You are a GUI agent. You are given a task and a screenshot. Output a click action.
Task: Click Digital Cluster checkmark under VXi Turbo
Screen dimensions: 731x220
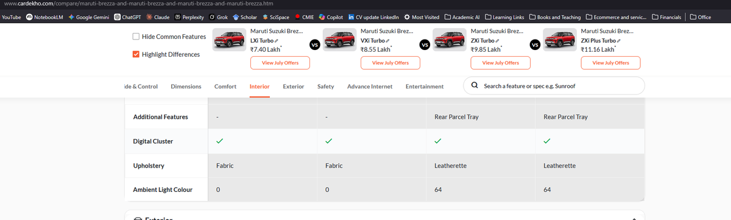click(328, 141)
